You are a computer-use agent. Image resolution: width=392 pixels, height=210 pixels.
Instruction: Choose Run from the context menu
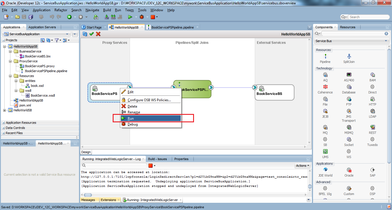pos(151,118)
